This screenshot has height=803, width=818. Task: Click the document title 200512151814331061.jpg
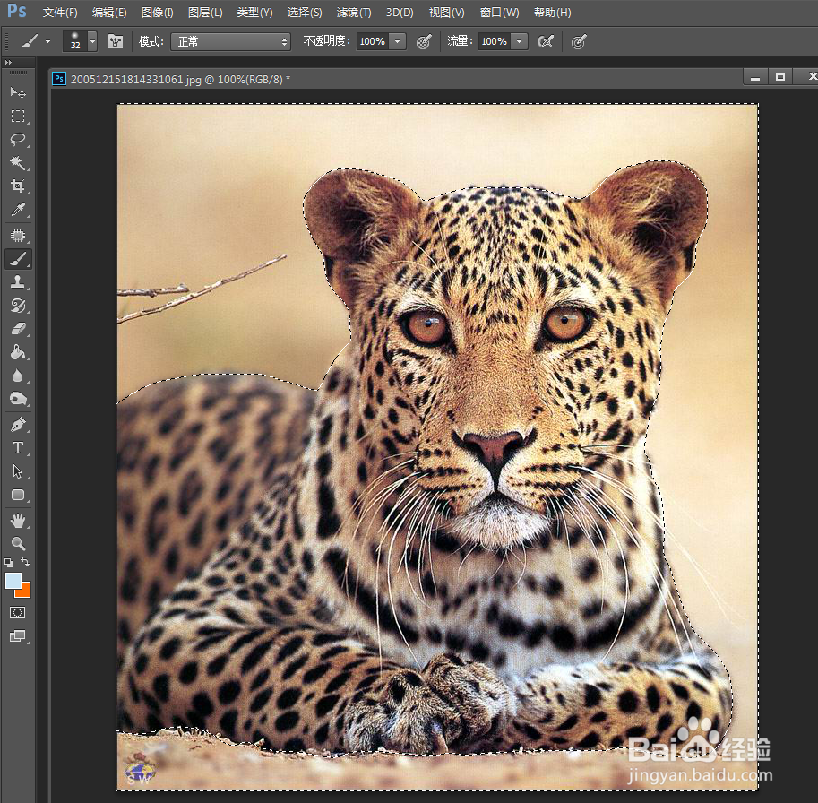(x=135, y=79)
